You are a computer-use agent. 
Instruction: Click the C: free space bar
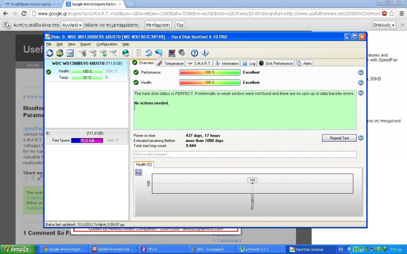tap(87, 141)
